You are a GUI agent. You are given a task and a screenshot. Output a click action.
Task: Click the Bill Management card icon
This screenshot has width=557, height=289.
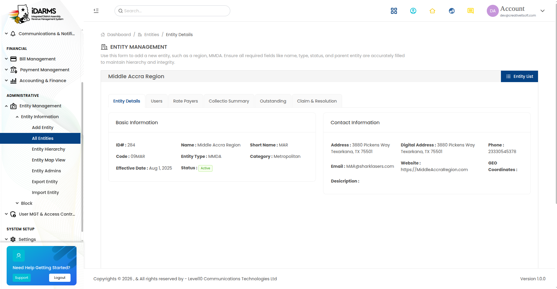click(x=14, y=59)
